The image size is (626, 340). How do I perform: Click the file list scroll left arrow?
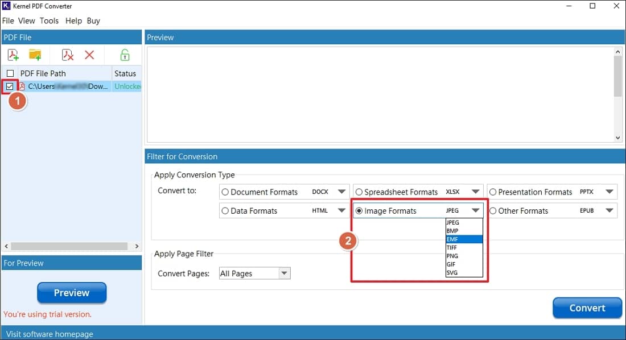(x=6, y=246)
